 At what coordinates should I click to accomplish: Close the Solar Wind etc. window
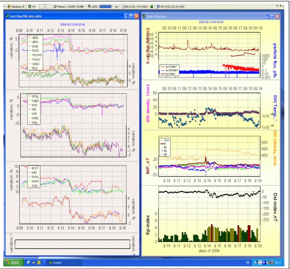click(278, 16)
